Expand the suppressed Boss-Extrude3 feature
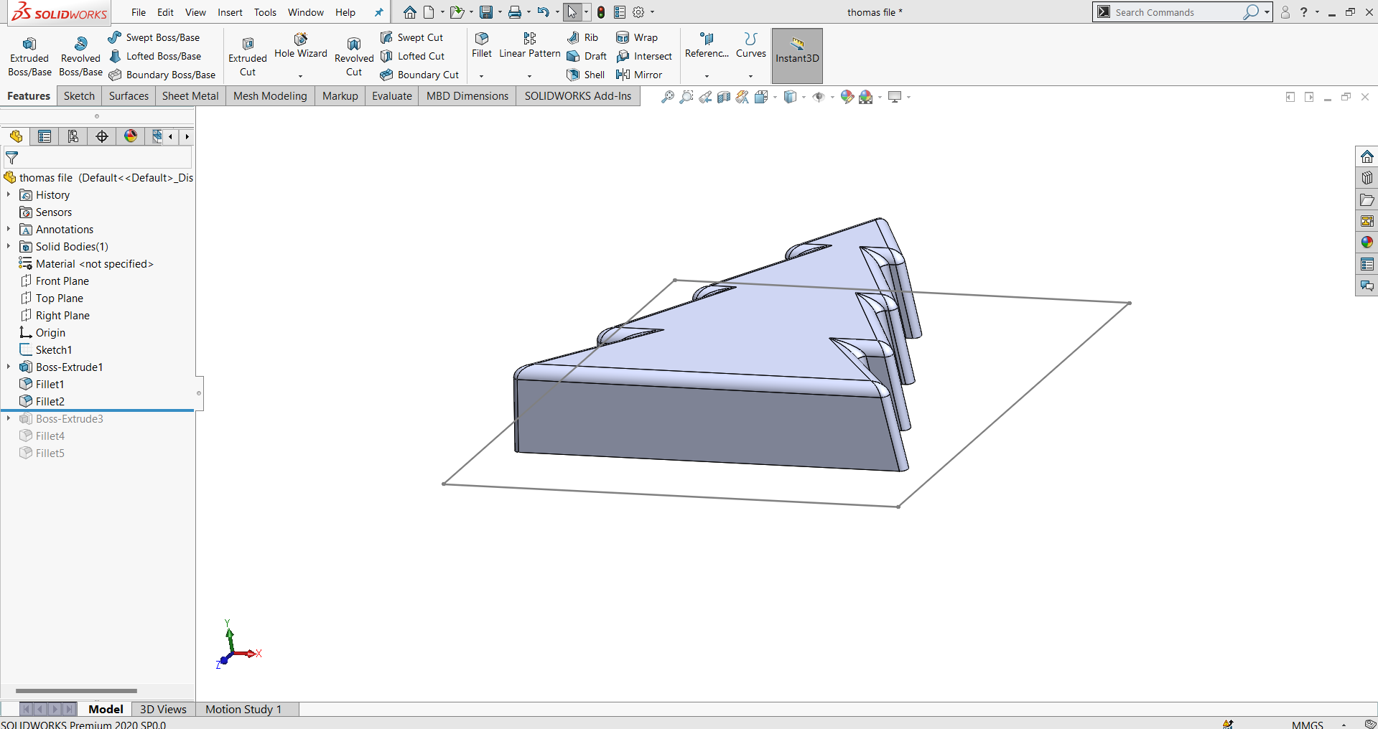The height and width of the screenshot is (729, 1378). [9, 419]
